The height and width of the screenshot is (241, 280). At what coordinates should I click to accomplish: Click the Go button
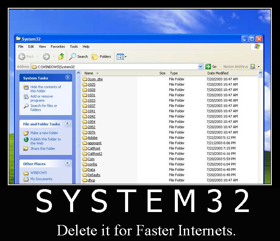[x=211, y=67]
